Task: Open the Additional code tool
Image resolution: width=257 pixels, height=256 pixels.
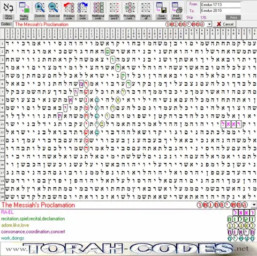Action: 98,10
